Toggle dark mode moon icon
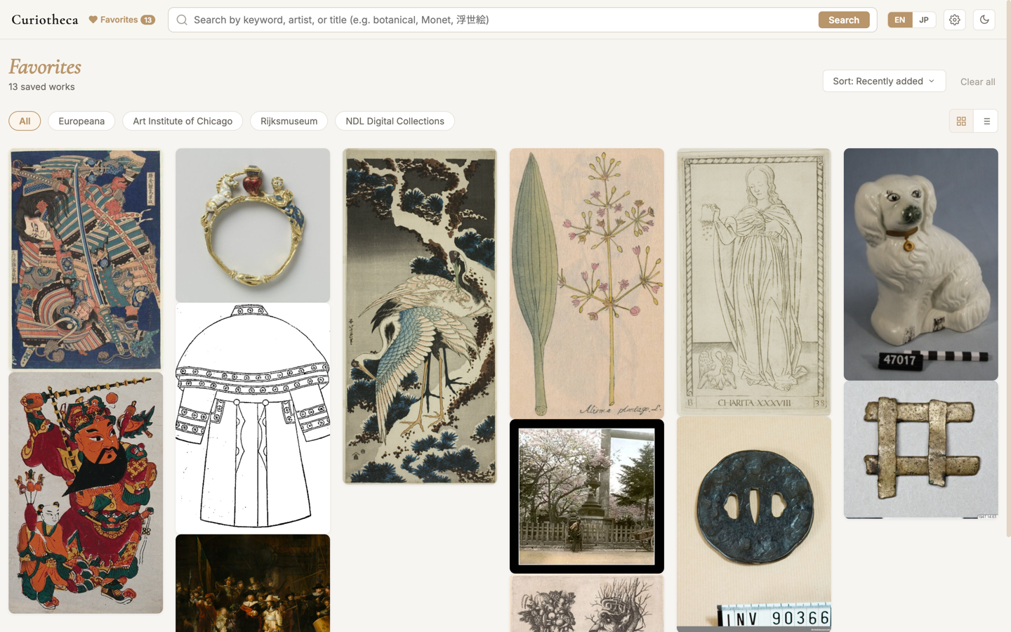 (x=984, y=20)
